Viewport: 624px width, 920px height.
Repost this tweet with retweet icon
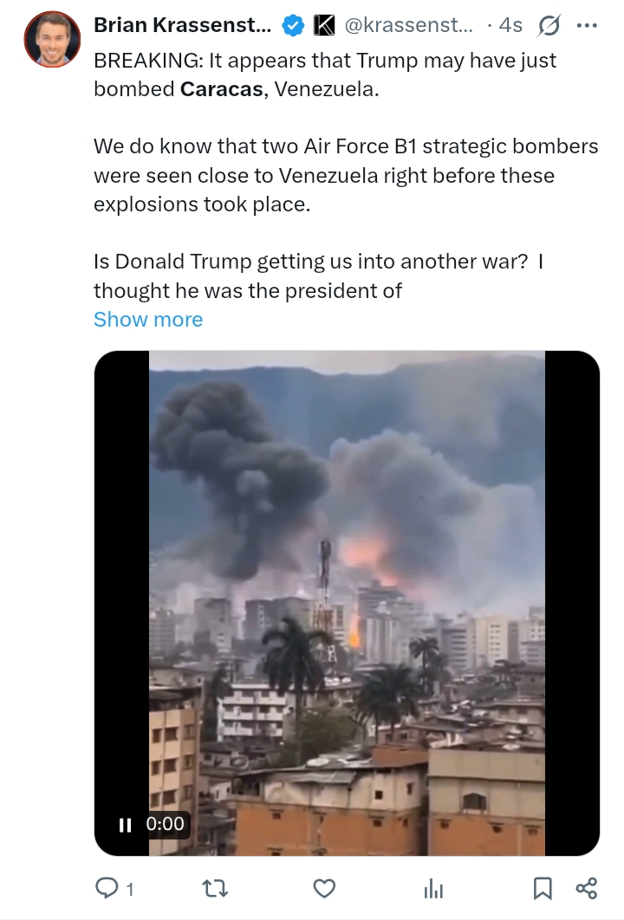click(216, 888)
